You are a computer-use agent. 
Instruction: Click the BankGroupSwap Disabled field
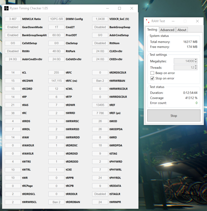pyautogui.click(x=100, y=27)
